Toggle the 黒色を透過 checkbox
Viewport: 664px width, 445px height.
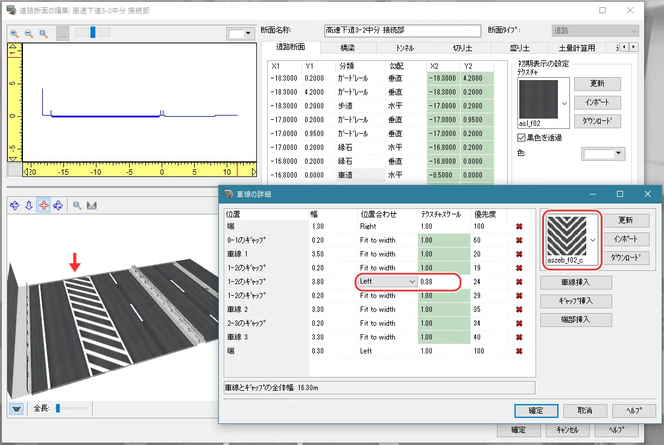pos(522,137)
